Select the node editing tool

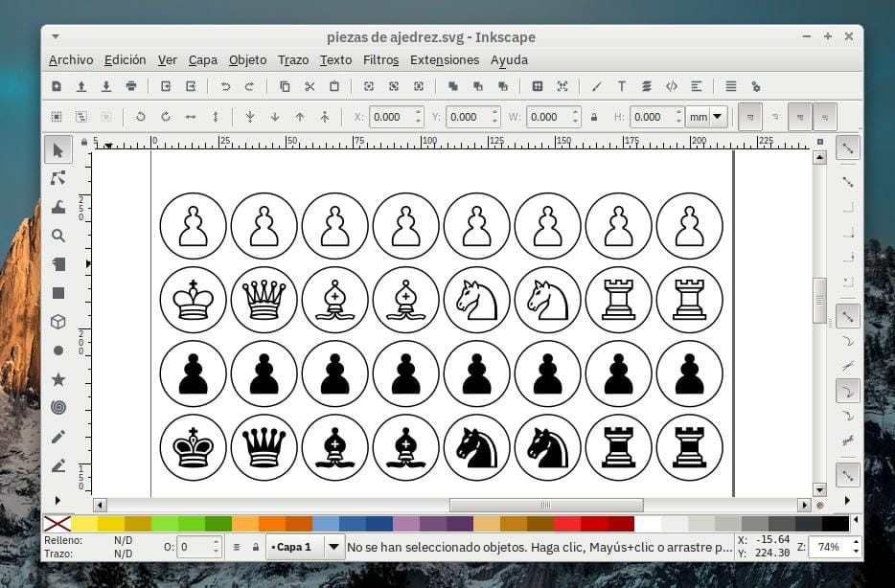(x=59, y=177)
